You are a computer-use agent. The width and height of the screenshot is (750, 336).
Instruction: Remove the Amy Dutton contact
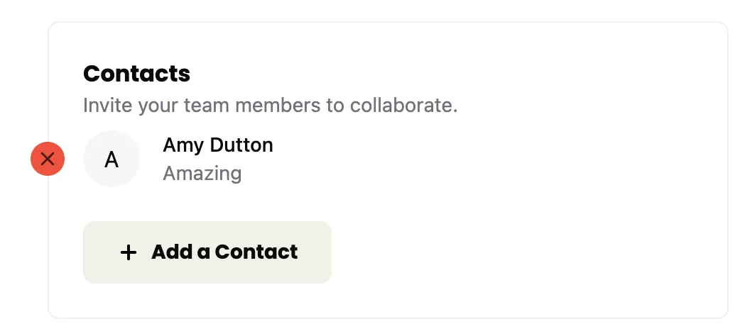tap(48, 159)
